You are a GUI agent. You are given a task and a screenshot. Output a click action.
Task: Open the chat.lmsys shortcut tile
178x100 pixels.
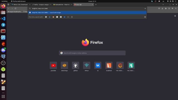(x=64, y=67)
